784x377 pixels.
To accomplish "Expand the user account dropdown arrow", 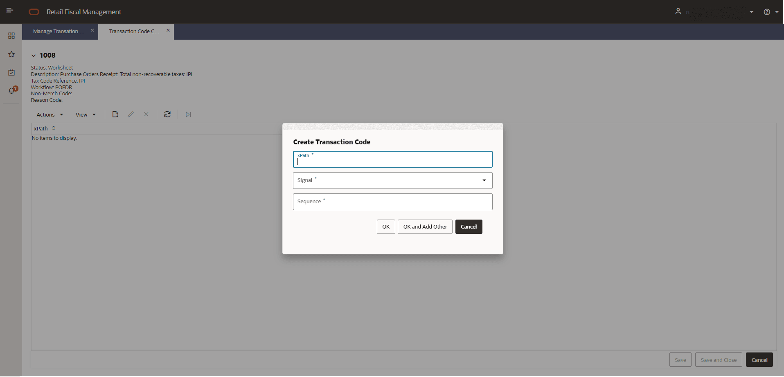I will [752, 12].
